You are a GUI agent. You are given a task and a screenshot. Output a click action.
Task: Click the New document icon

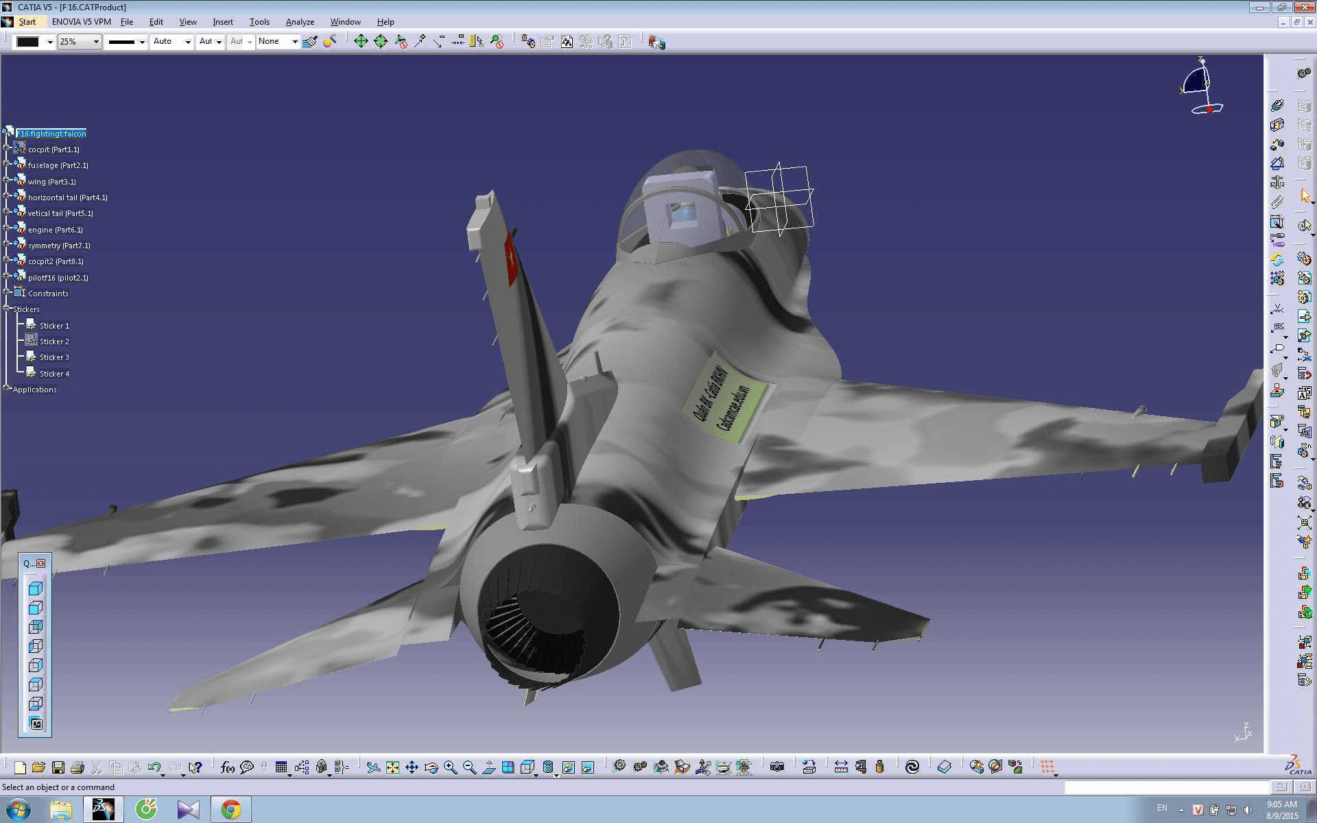[20, 767]
